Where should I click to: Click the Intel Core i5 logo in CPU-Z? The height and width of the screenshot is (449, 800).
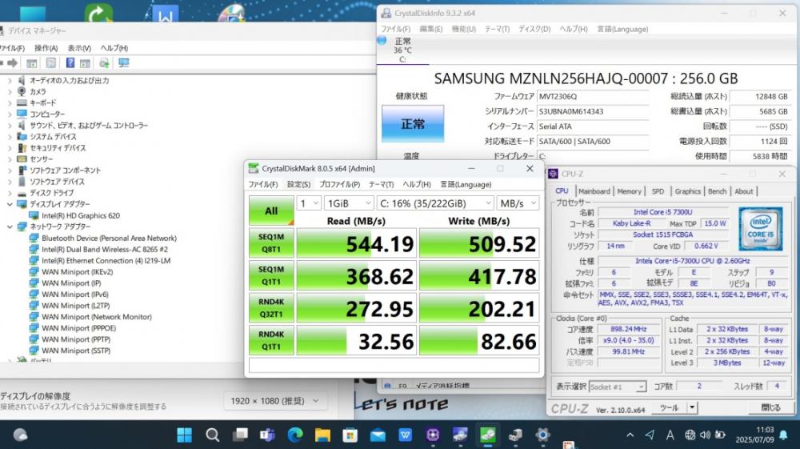[x=760, y=229]
